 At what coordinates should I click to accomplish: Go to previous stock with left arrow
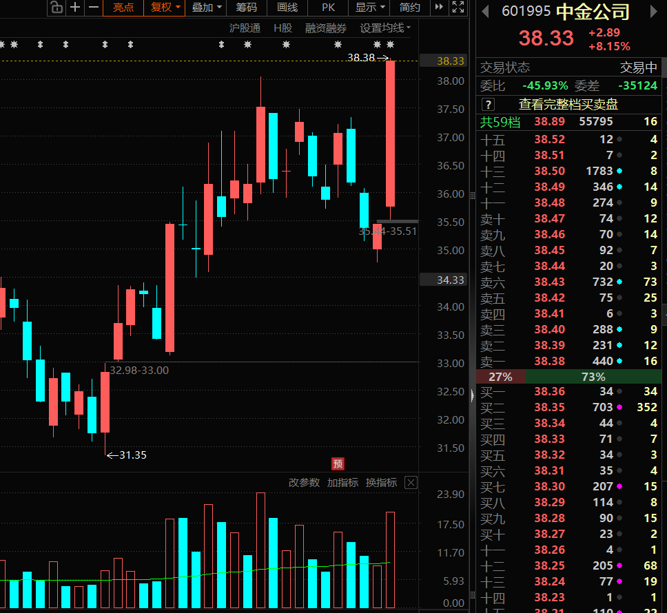coord(485,12)
